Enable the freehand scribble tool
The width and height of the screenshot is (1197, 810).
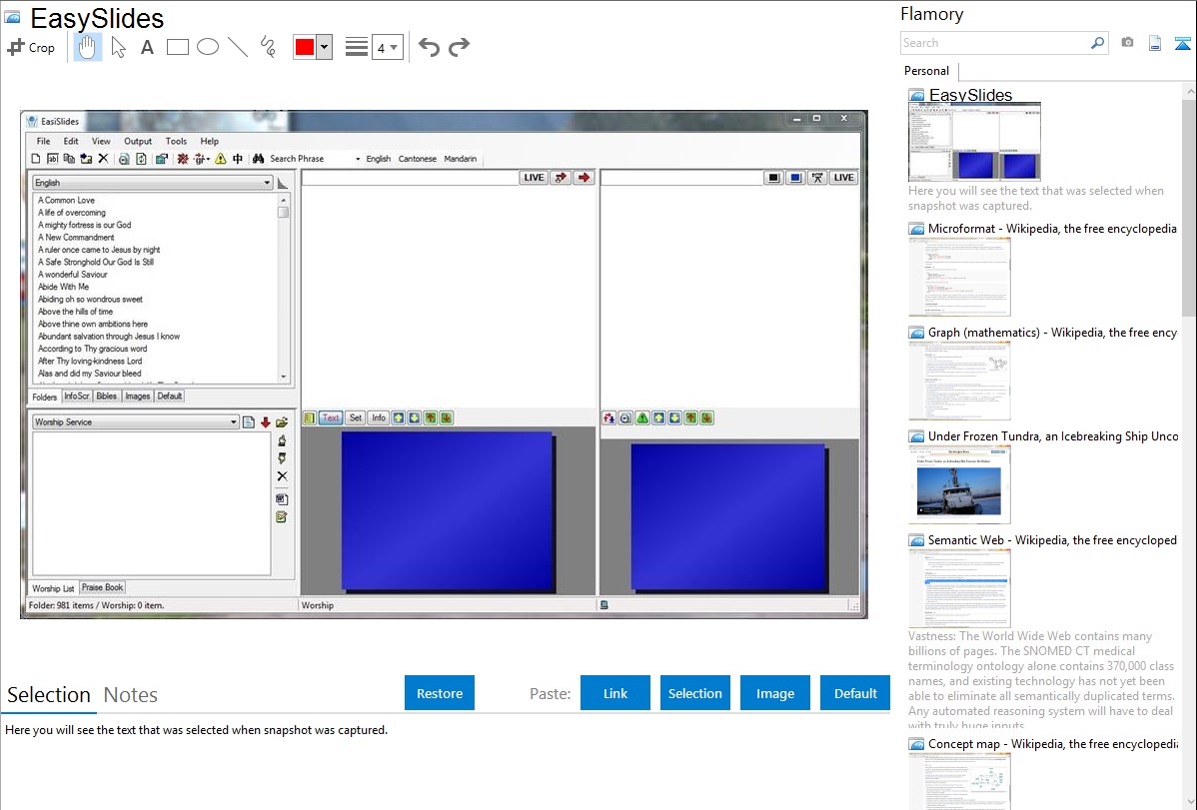click(x=268, y=47)
